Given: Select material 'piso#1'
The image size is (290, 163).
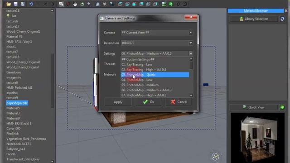Looking at the screenshot, I should coord(11,47).
